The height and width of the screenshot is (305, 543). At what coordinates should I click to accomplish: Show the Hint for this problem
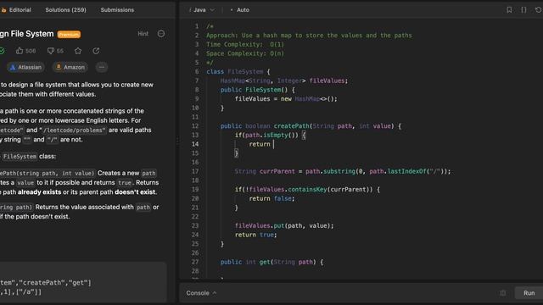pos(143,34)
